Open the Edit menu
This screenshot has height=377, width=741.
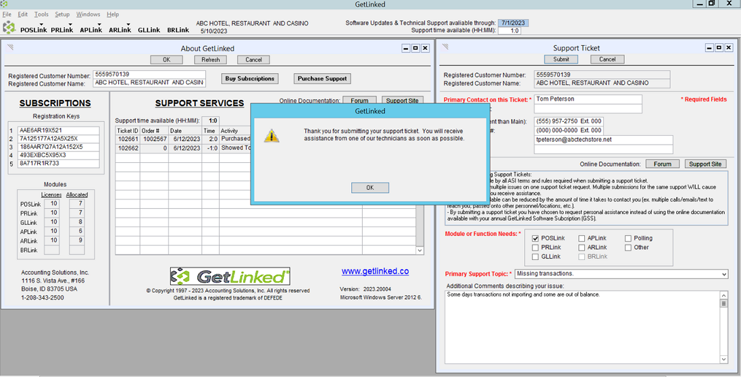[23, 14]
